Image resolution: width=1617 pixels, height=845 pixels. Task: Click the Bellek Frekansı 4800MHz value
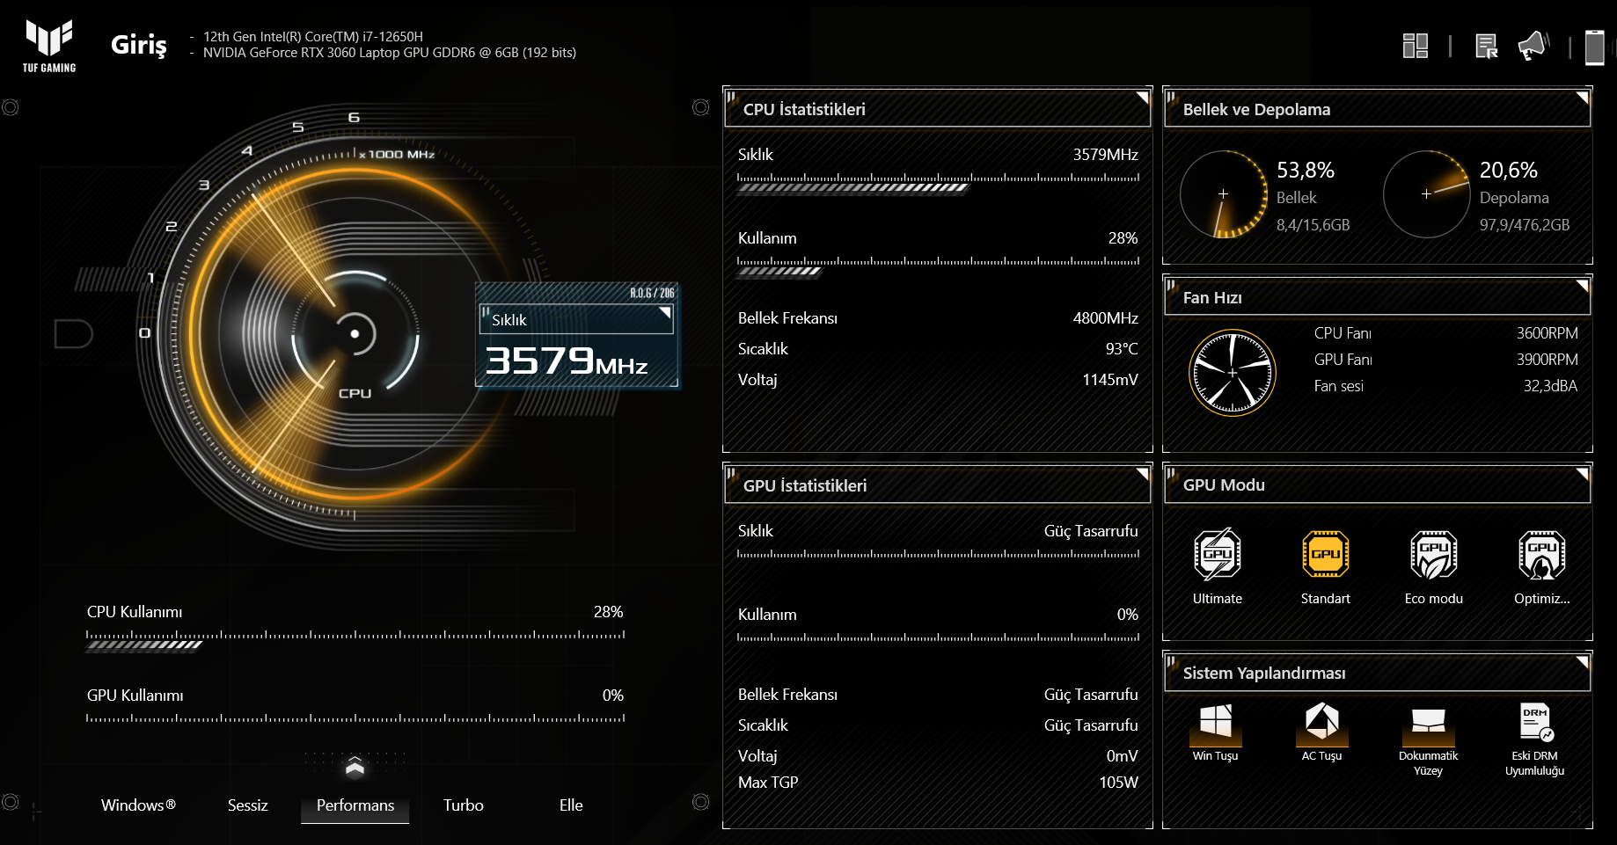[x=1105, y=318]
